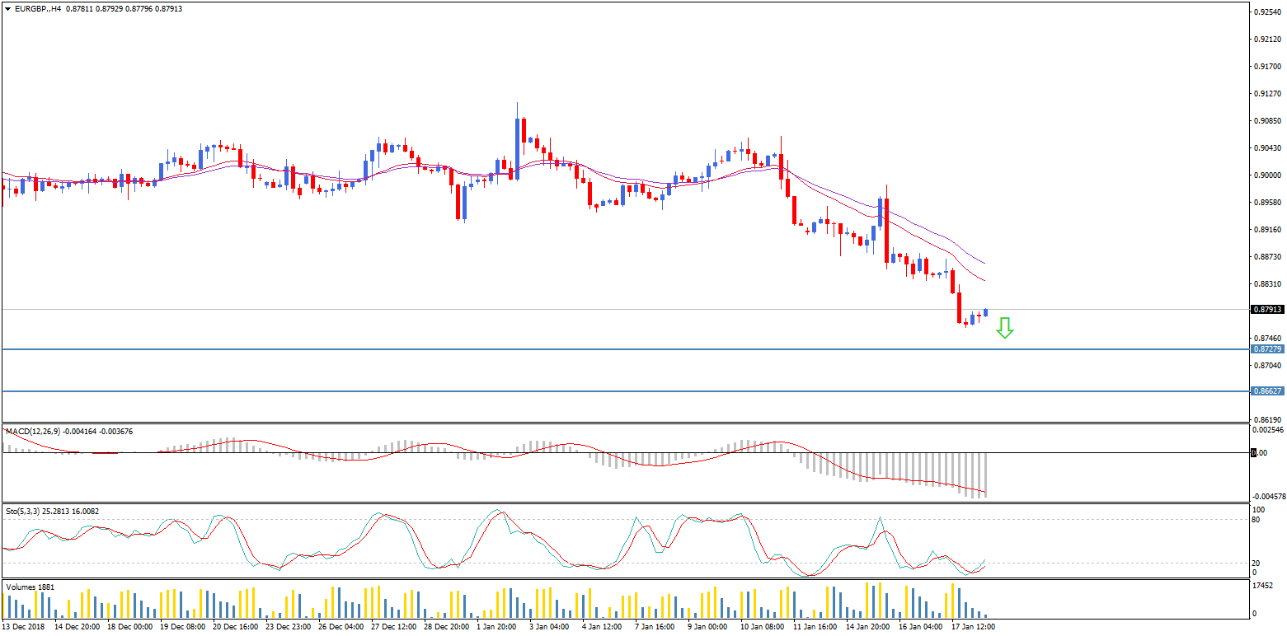
Task: Click the current price label 0.87913
Action: (x=1267, y=310)
